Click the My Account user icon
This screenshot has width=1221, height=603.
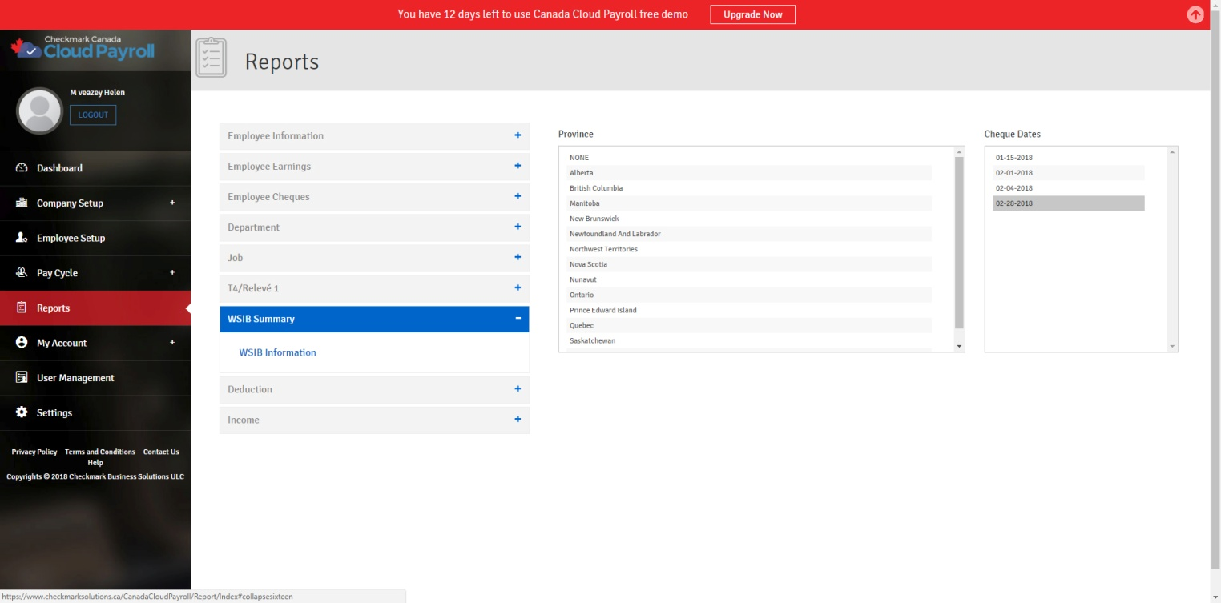(x=22, y=343)
